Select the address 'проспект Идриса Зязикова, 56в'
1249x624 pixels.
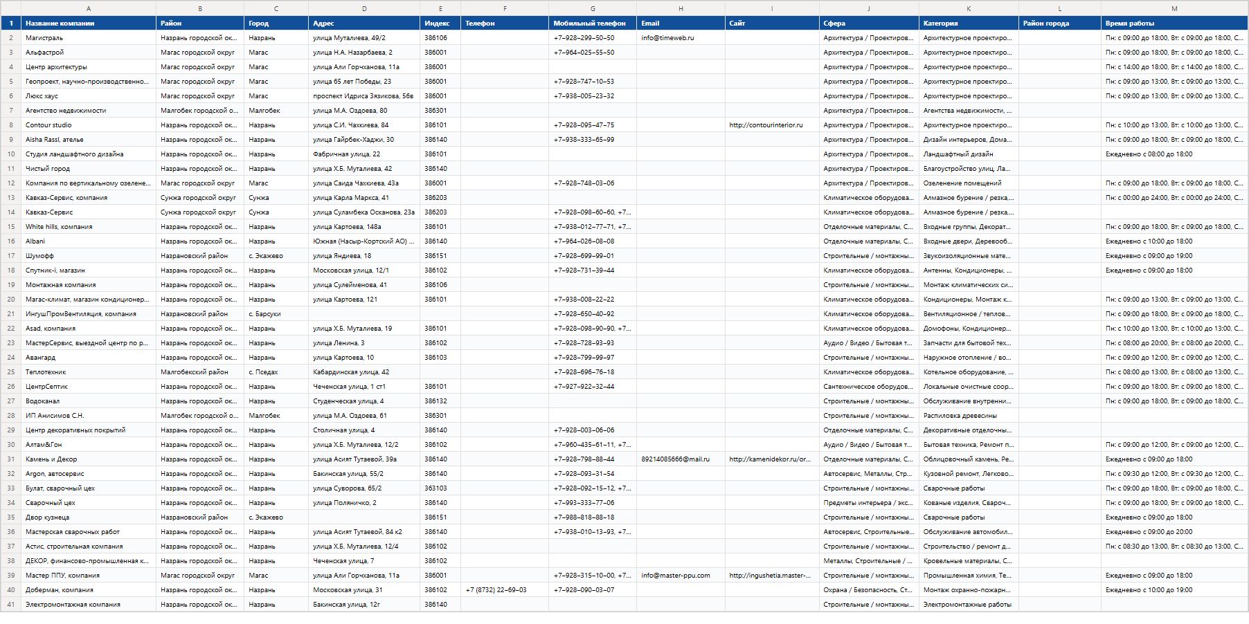(x=364, y=95)
